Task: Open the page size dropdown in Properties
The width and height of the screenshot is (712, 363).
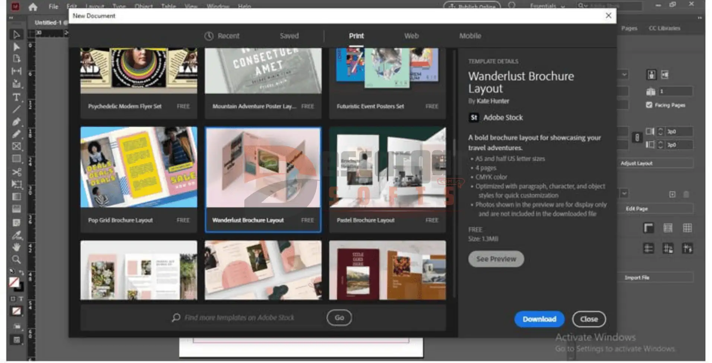Action: coord(624,75)
